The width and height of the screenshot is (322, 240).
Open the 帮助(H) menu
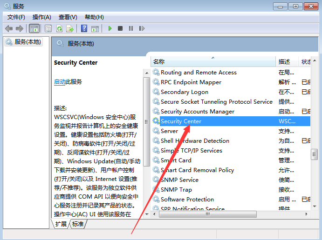tap(94, 17)
